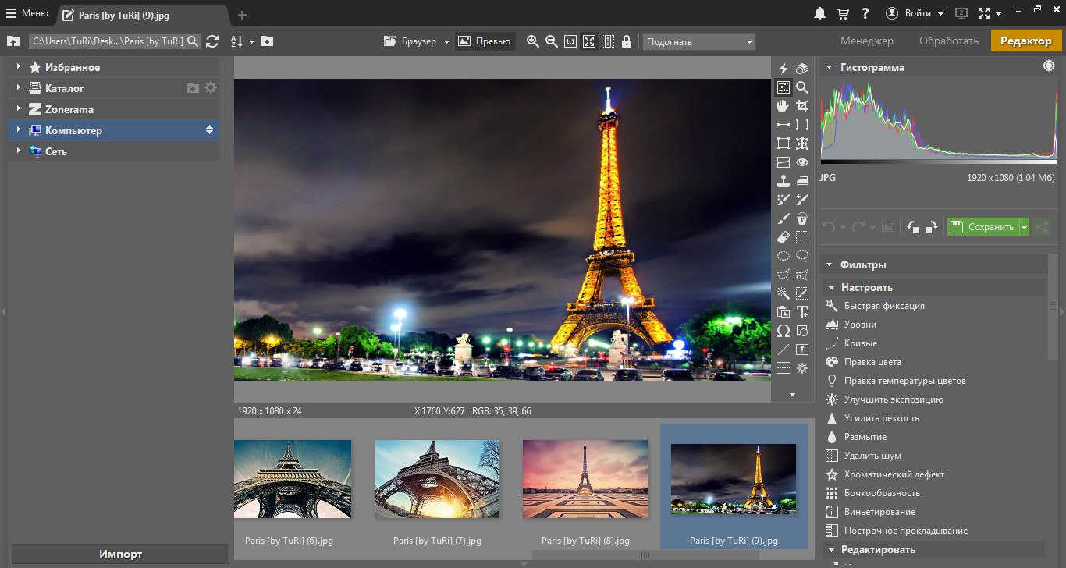
Task: Select the Text insertion tool
Action: [x=802, y=312]
